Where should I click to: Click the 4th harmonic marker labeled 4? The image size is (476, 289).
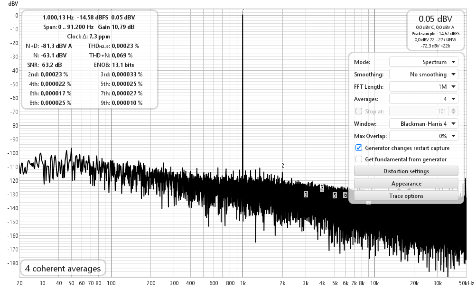tap(322, 189)
